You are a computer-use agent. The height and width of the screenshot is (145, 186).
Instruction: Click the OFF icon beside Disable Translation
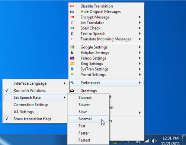tap(72, 6)
